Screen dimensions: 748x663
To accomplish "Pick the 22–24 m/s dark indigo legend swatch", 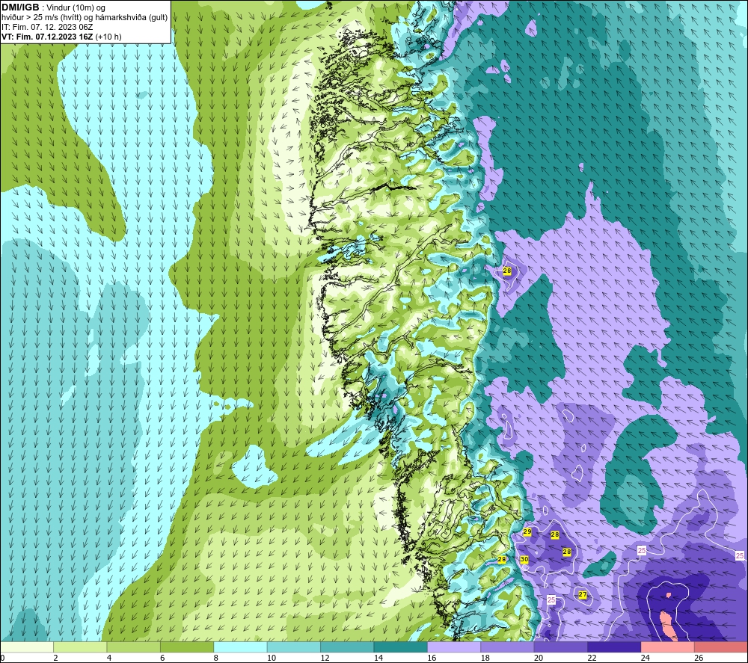I will point(614,647).
